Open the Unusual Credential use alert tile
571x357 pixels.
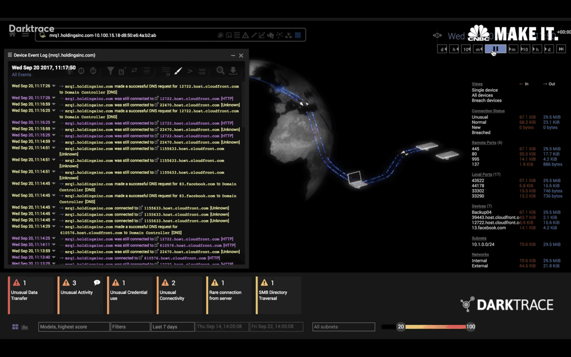pos(130,295)
